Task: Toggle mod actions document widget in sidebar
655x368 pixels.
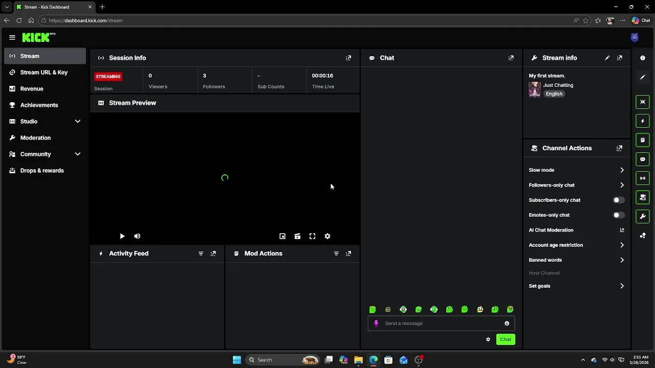Action: pyautogui.click(x=643, y=140)
